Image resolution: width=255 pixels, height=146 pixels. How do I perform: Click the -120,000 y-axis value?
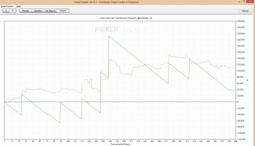click(x=241, y=139)
